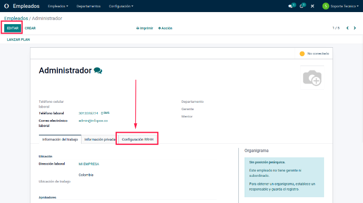Click the Departamento field label
363x203 pixels.
click(193, 102)
